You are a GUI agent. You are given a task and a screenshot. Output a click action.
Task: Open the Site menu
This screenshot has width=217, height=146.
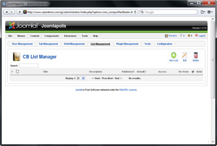(x=10, y=36)
